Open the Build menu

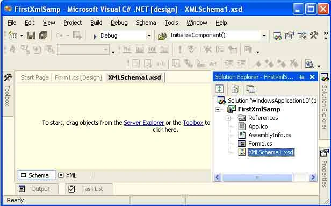tap(96, 23)
